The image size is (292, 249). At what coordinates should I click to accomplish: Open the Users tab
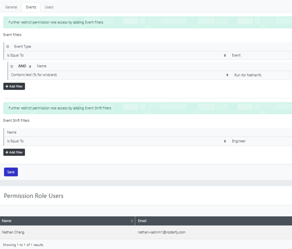(49, 7)
